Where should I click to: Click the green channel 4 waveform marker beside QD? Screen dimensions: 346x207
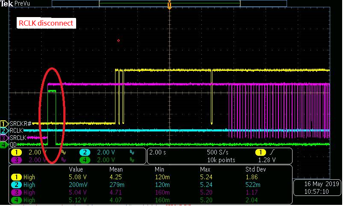4,145
